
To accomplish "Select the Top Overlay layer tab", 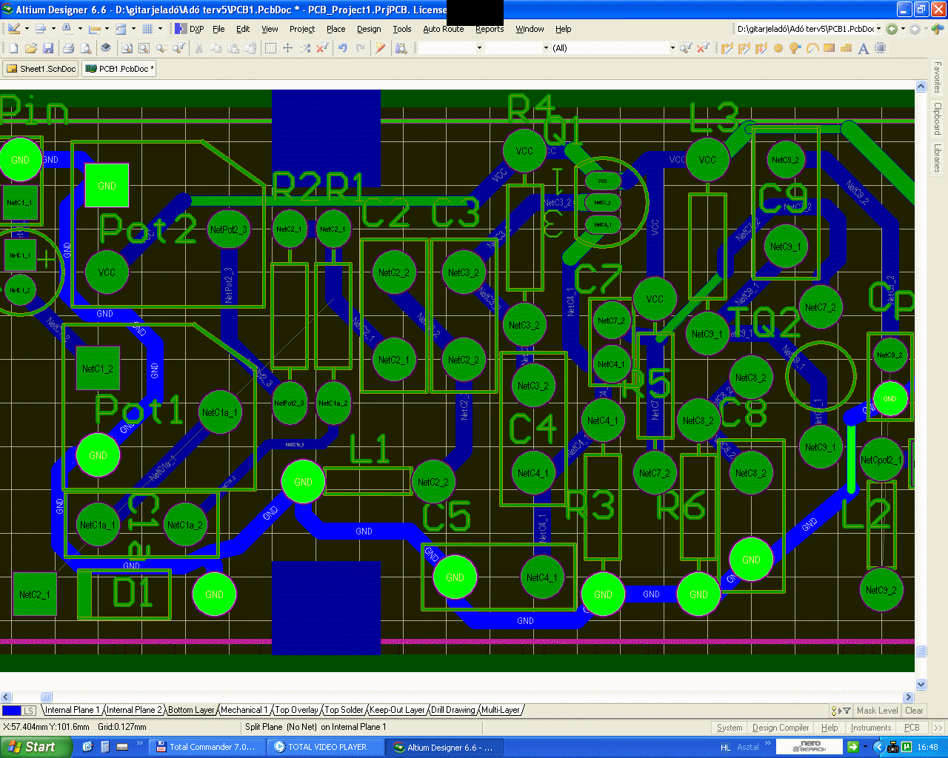I will click(x=296, y=710).
